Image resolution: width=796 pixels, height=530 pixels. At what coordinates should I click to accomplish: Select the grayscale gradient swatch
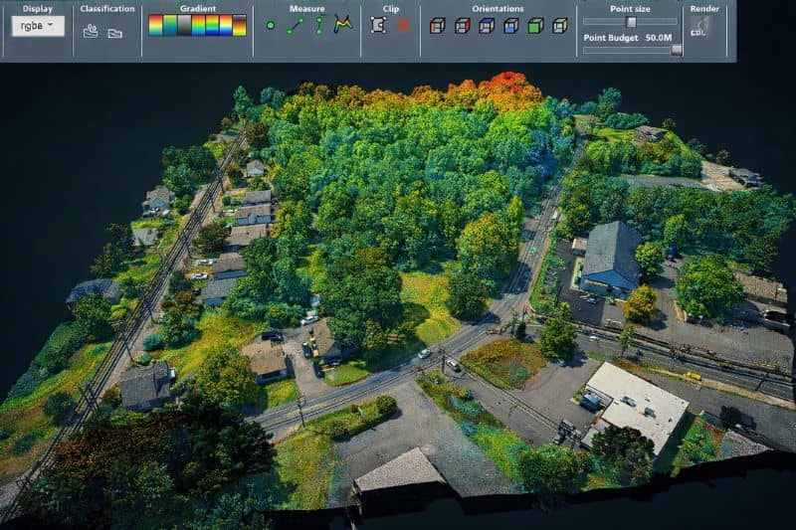[x=184, y=26]
